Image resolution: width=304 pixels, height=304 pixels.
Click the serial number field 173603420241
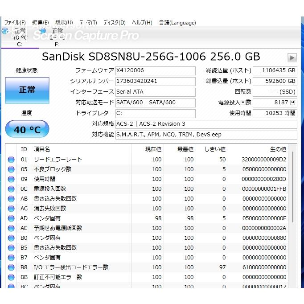(156, 81)
